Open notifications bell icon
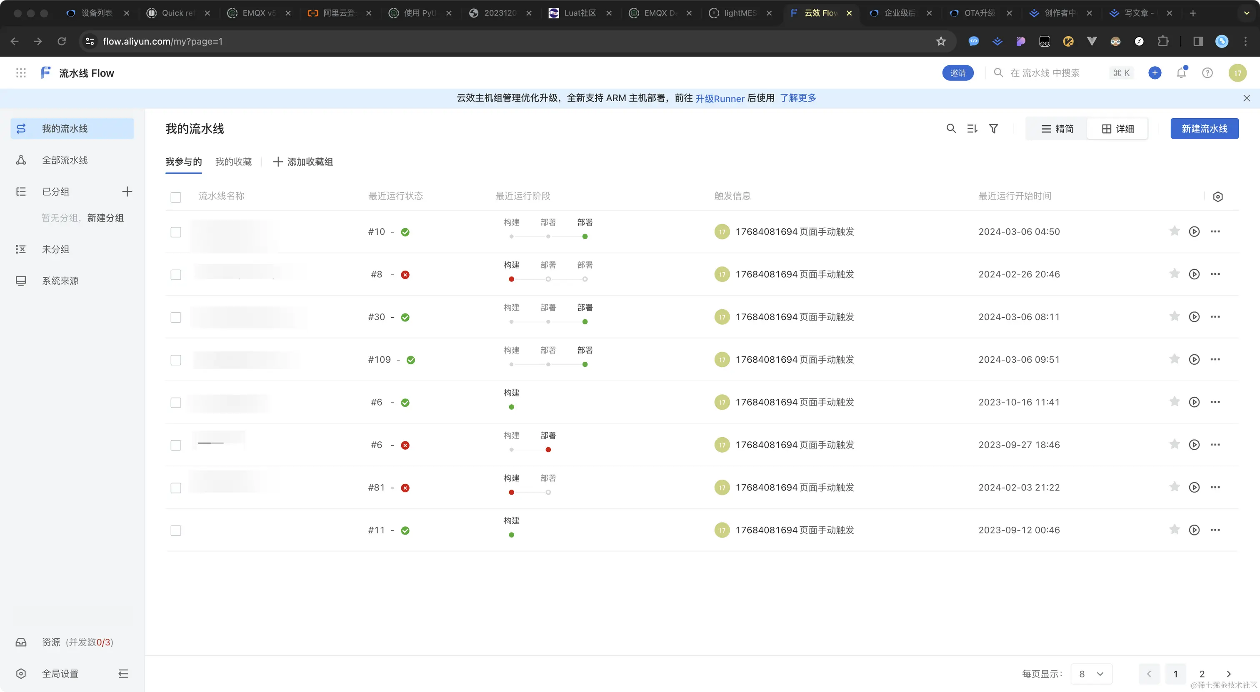This screenshot has height=692, width=1260. [x=1181, y=73]
